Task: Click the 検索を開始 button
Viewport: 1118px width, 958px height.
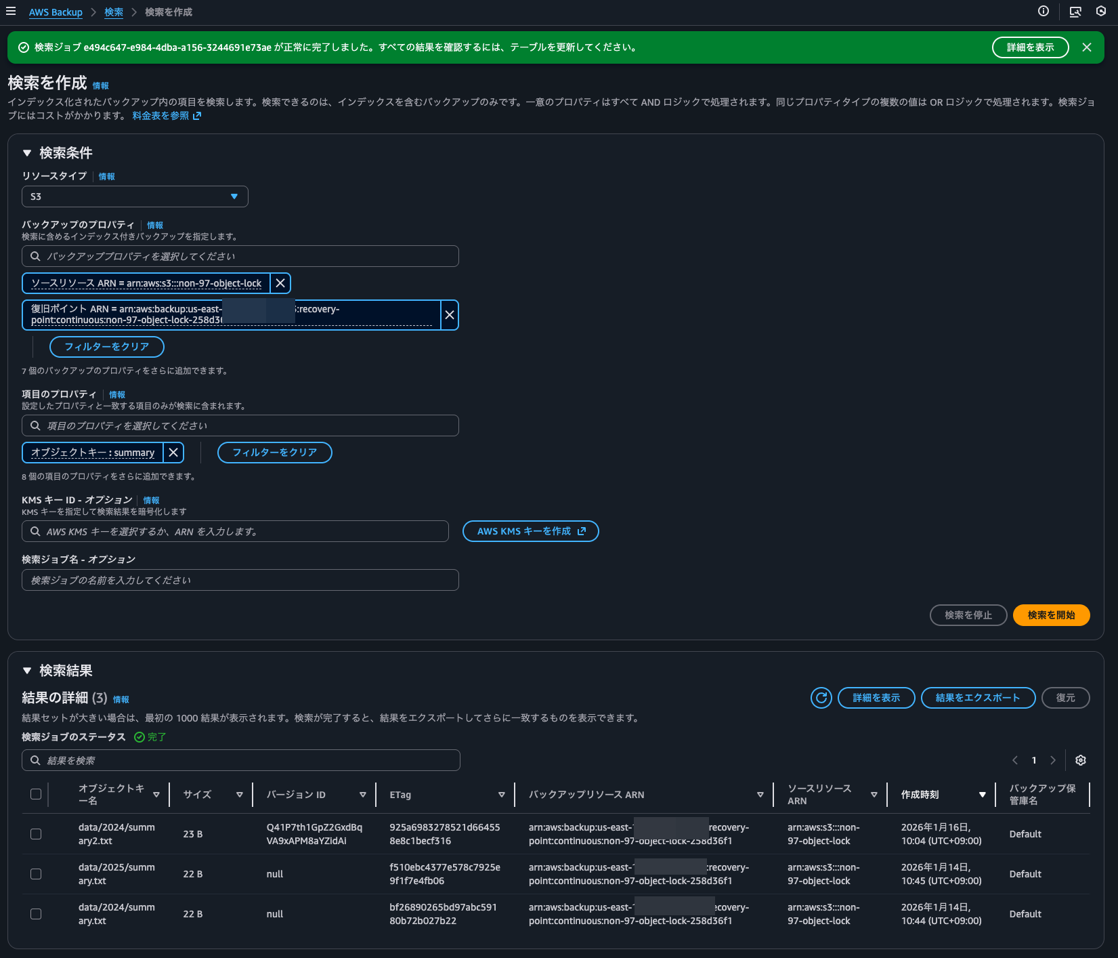Action: click(1051, 615)
